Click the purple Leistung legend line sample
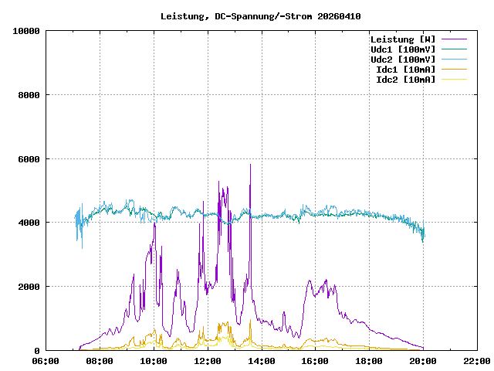Image resolution: width=494 pixels, height=371 pixels. (x=454, y=39)
